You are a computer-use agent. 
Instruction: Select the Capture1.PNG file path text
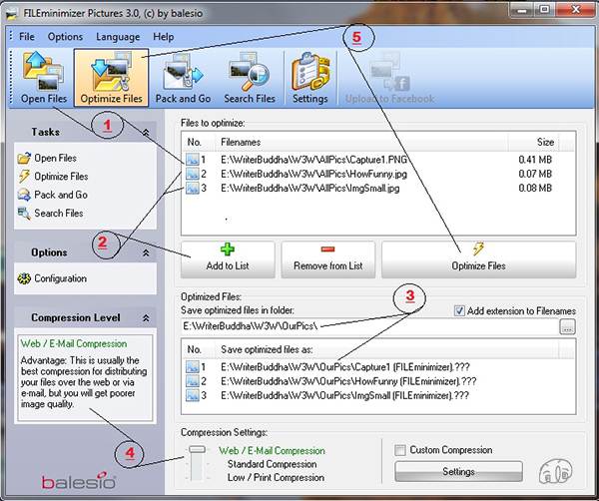click(314, 160)
